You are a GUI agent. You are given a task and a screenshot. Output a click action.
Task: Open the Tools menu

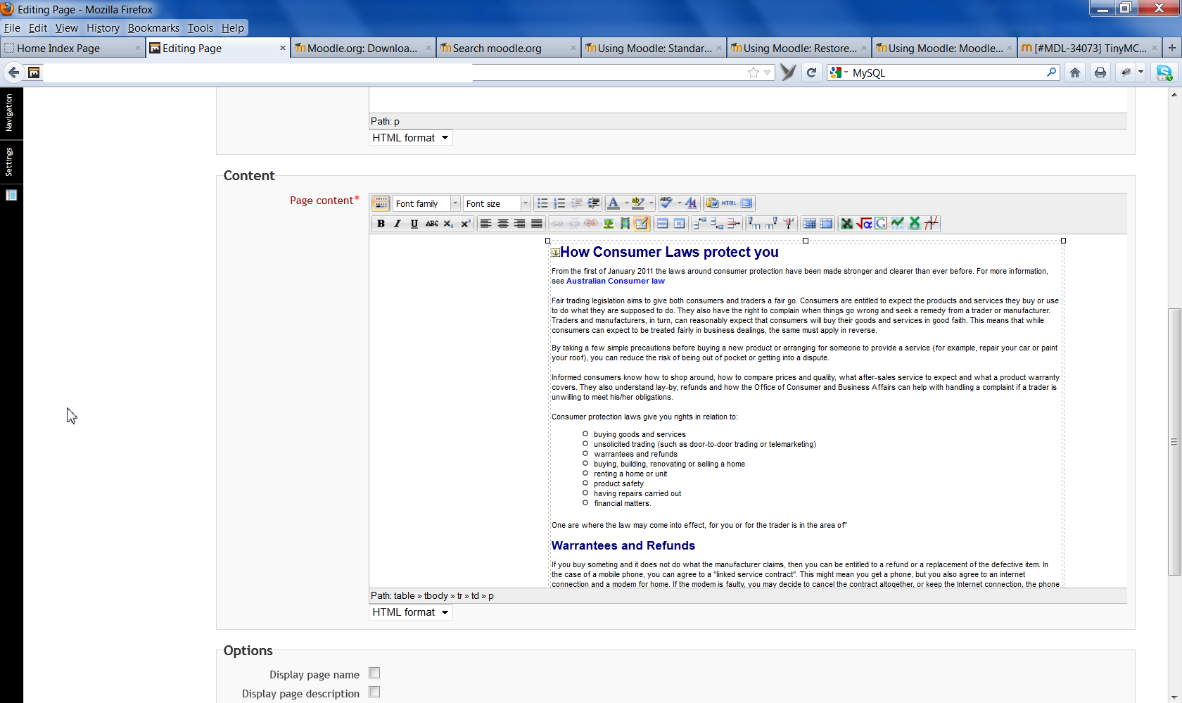pyautogui.click(x=200, y=28)
